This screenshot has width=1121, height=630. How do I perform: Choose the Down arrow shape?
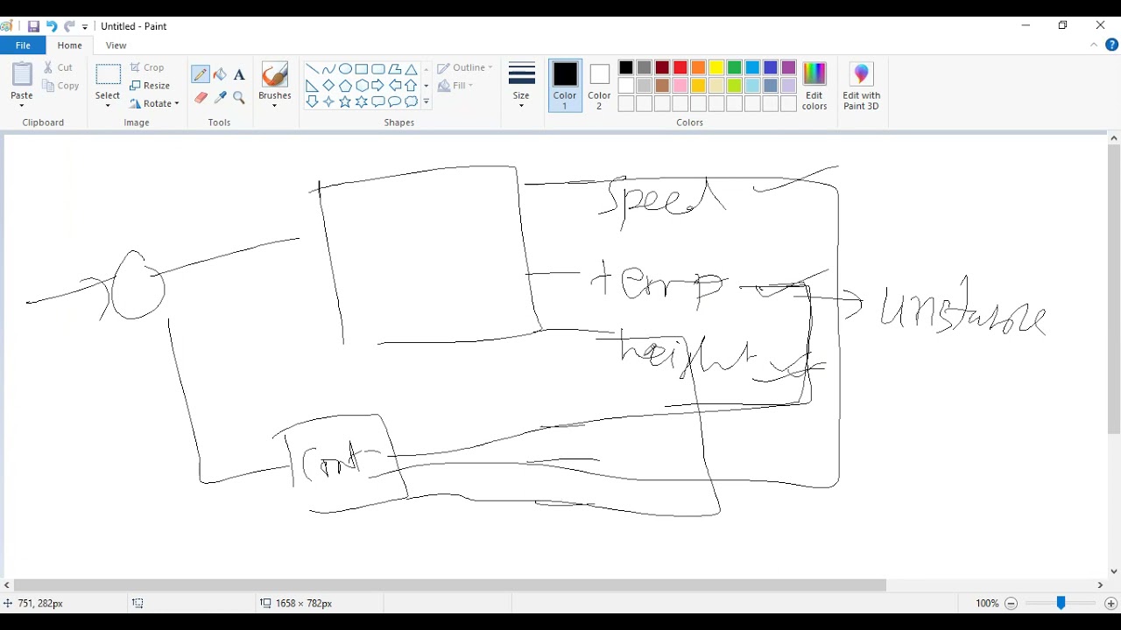312,102
